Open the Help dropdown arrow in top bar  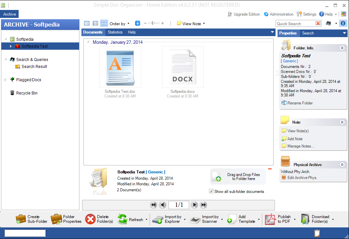(x=336, y=14)
